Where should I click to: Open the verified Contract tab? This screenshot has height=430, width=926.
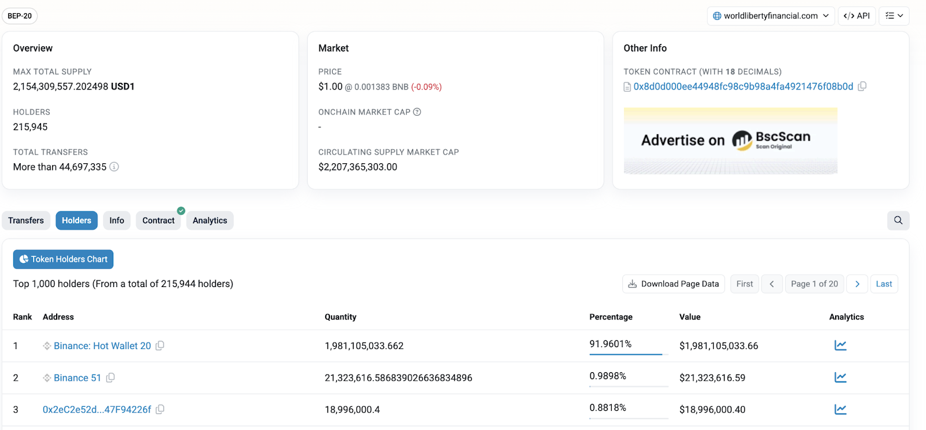(158, 220)
